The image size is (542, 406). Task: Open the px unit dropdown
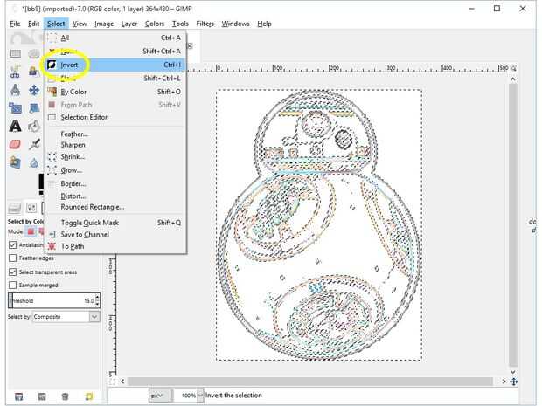click(160, 396)
